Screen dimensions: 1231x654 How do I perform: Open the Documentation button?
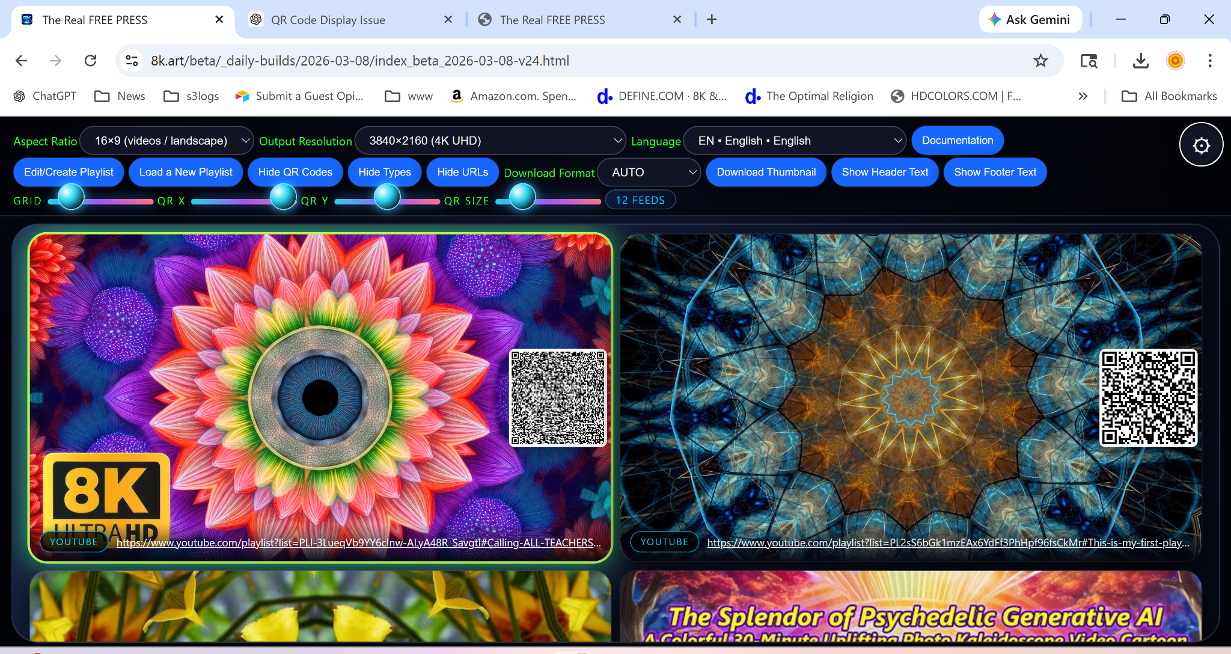tap(958, 141)
